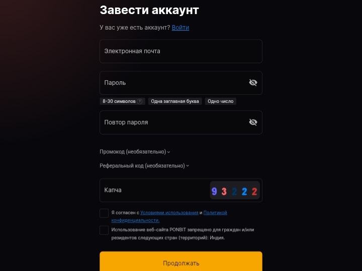Open Условиями использования link
362x271 pixels.
(169, 213)
